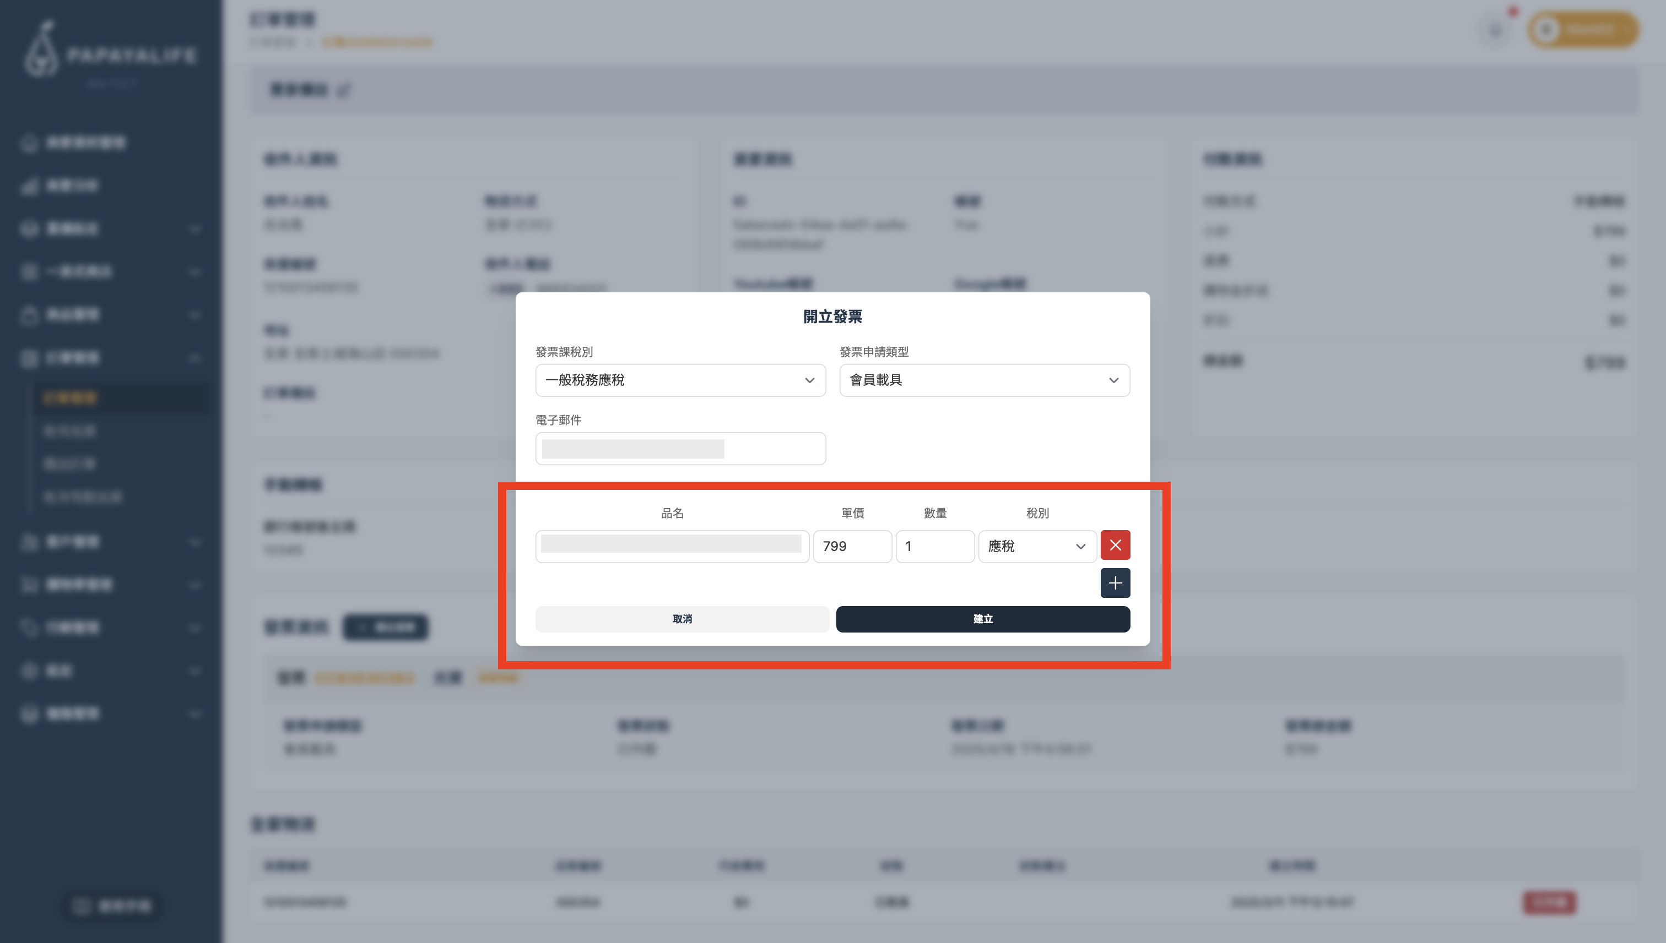This screenshot has height=943, width=1666.
Task: Click the plus add item row button
Action: (x=1115, y=583)
